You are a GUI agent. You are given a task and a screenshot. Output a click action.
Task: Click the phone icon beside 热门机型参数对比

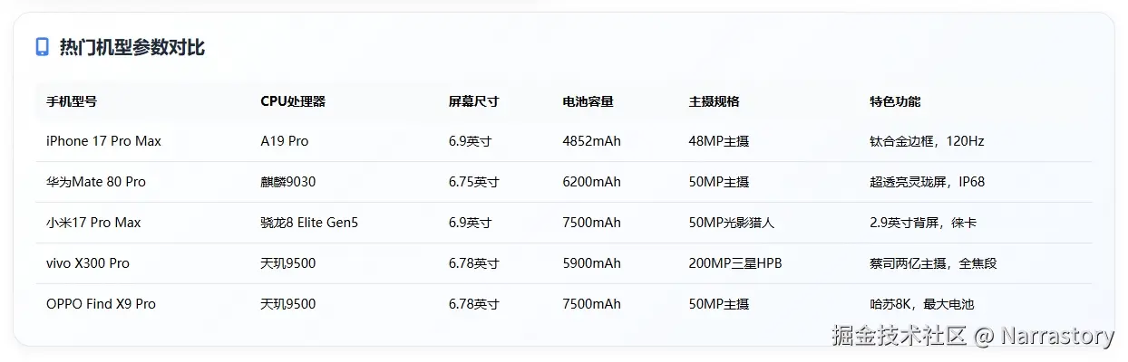[x=42, y=47]
